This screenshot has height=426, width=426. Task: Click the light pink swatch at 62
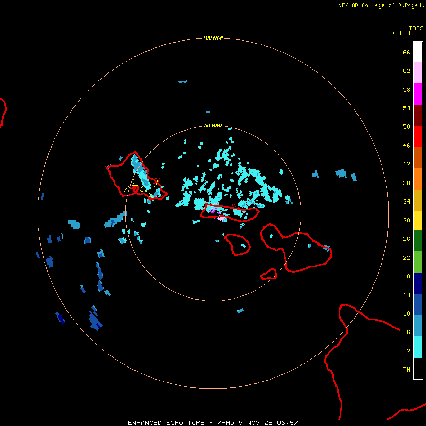pos(418,72)
